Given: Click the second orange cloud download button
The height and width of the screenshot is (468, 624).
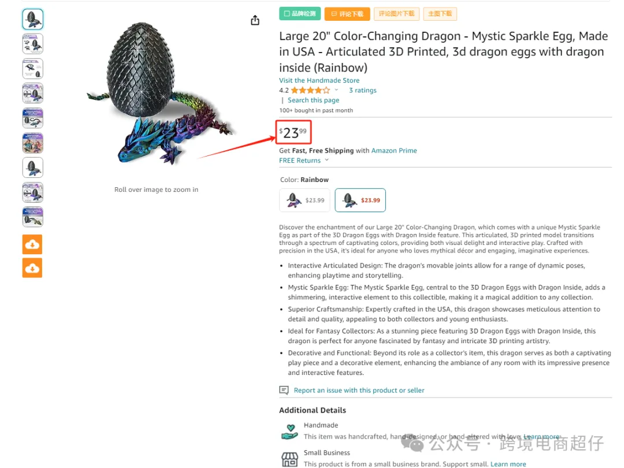Looking at the screenshot, I should tap(32, 268).
